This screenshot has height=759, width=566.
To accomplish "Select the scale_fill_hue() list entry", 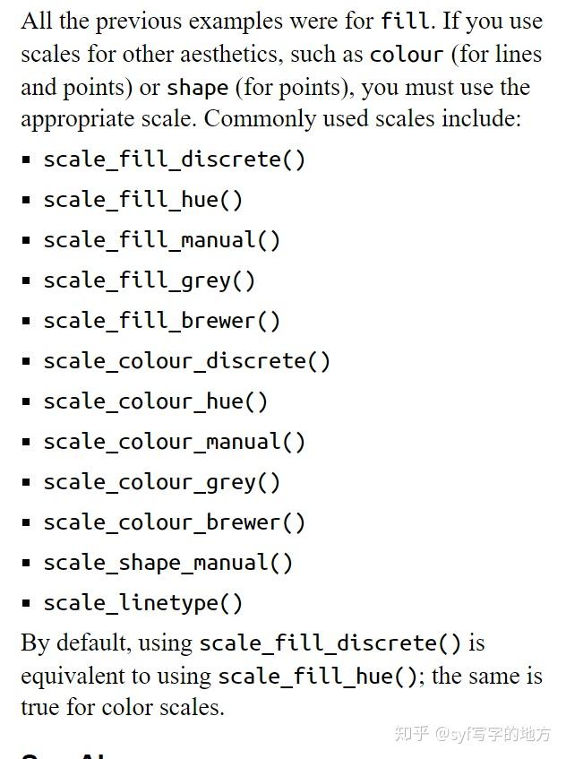I will pyautogui.click(x=142, y=200).
